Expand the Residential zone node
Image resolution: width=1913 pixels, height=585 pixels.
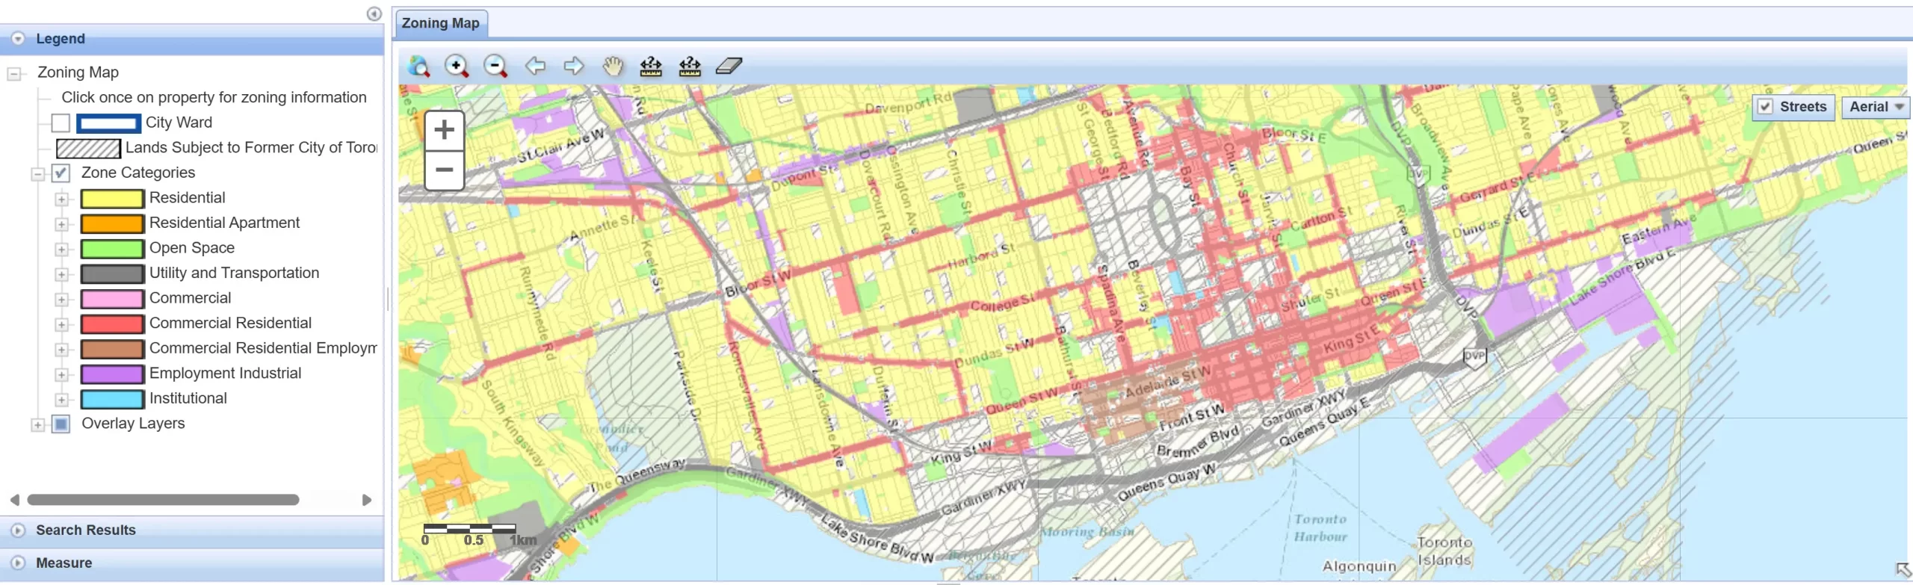point(61,199)
